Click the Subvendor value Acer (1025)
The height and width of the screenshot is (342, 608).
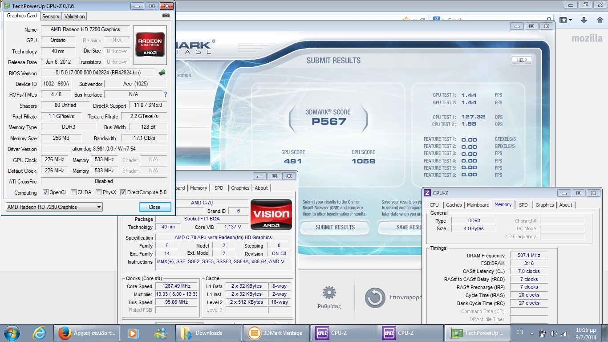[135, 84]
